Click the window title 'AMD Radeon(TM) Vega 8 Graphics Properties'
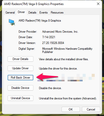 (x=34, y=4)
